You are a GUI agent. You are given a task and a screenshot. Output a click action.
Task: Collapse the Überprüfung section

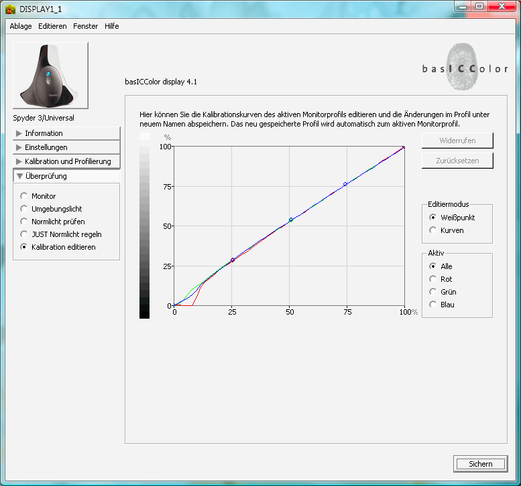[66, 176]
